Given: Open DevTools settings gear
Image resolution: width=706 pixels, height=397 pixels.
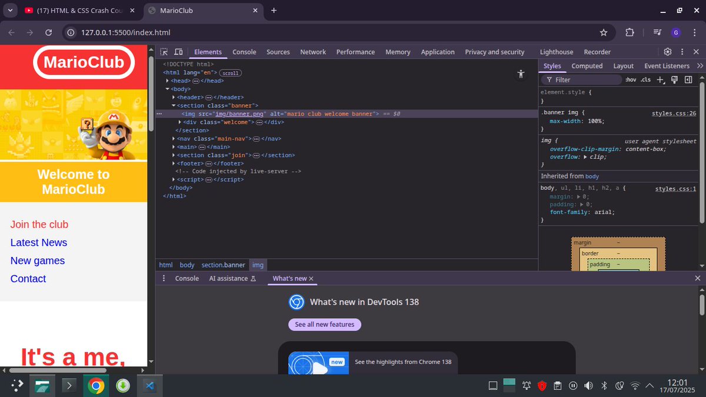Looking at the screenshot, I should 668,52.
